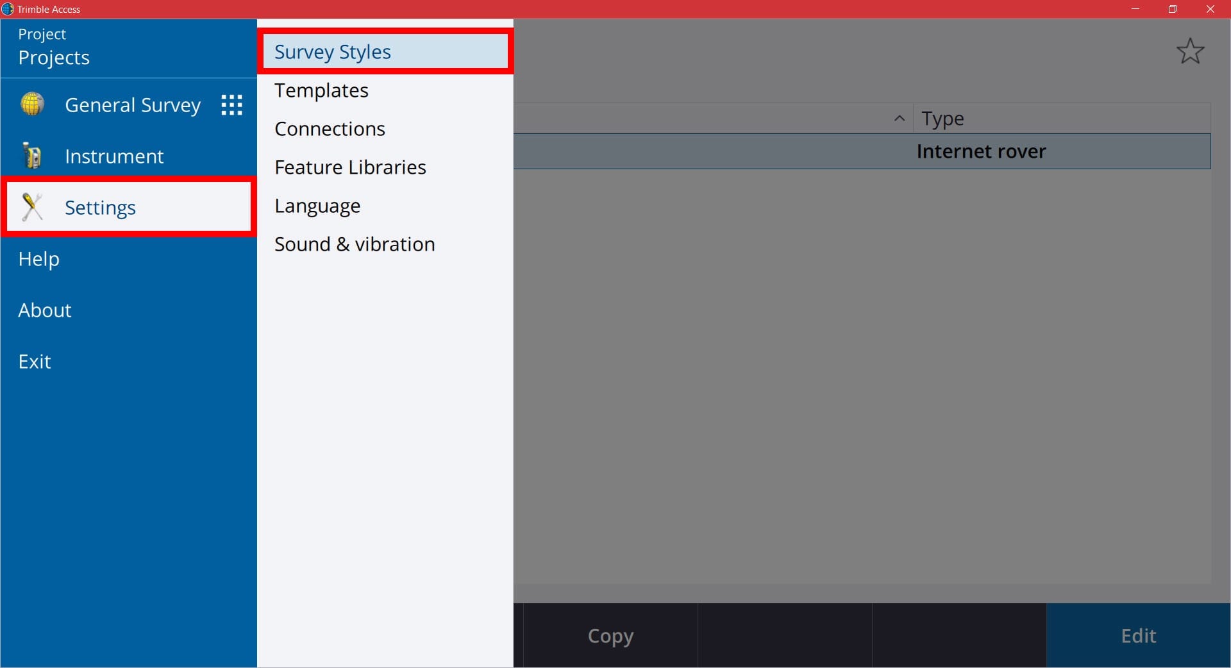Screen dimensions: 1231x668
Task: Open Feature Libraries
Action: point(385,167)
